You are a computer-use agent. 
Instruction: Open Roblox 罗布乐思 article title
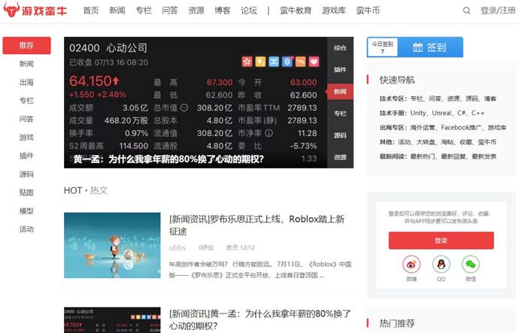[x=256, y=225]
